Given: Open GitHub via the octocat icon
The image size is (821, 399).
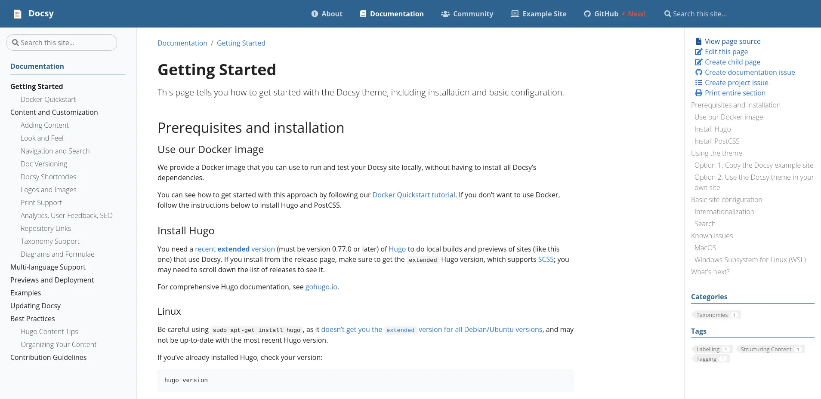Looking at the screenshot, I should (x=587, y=14).
